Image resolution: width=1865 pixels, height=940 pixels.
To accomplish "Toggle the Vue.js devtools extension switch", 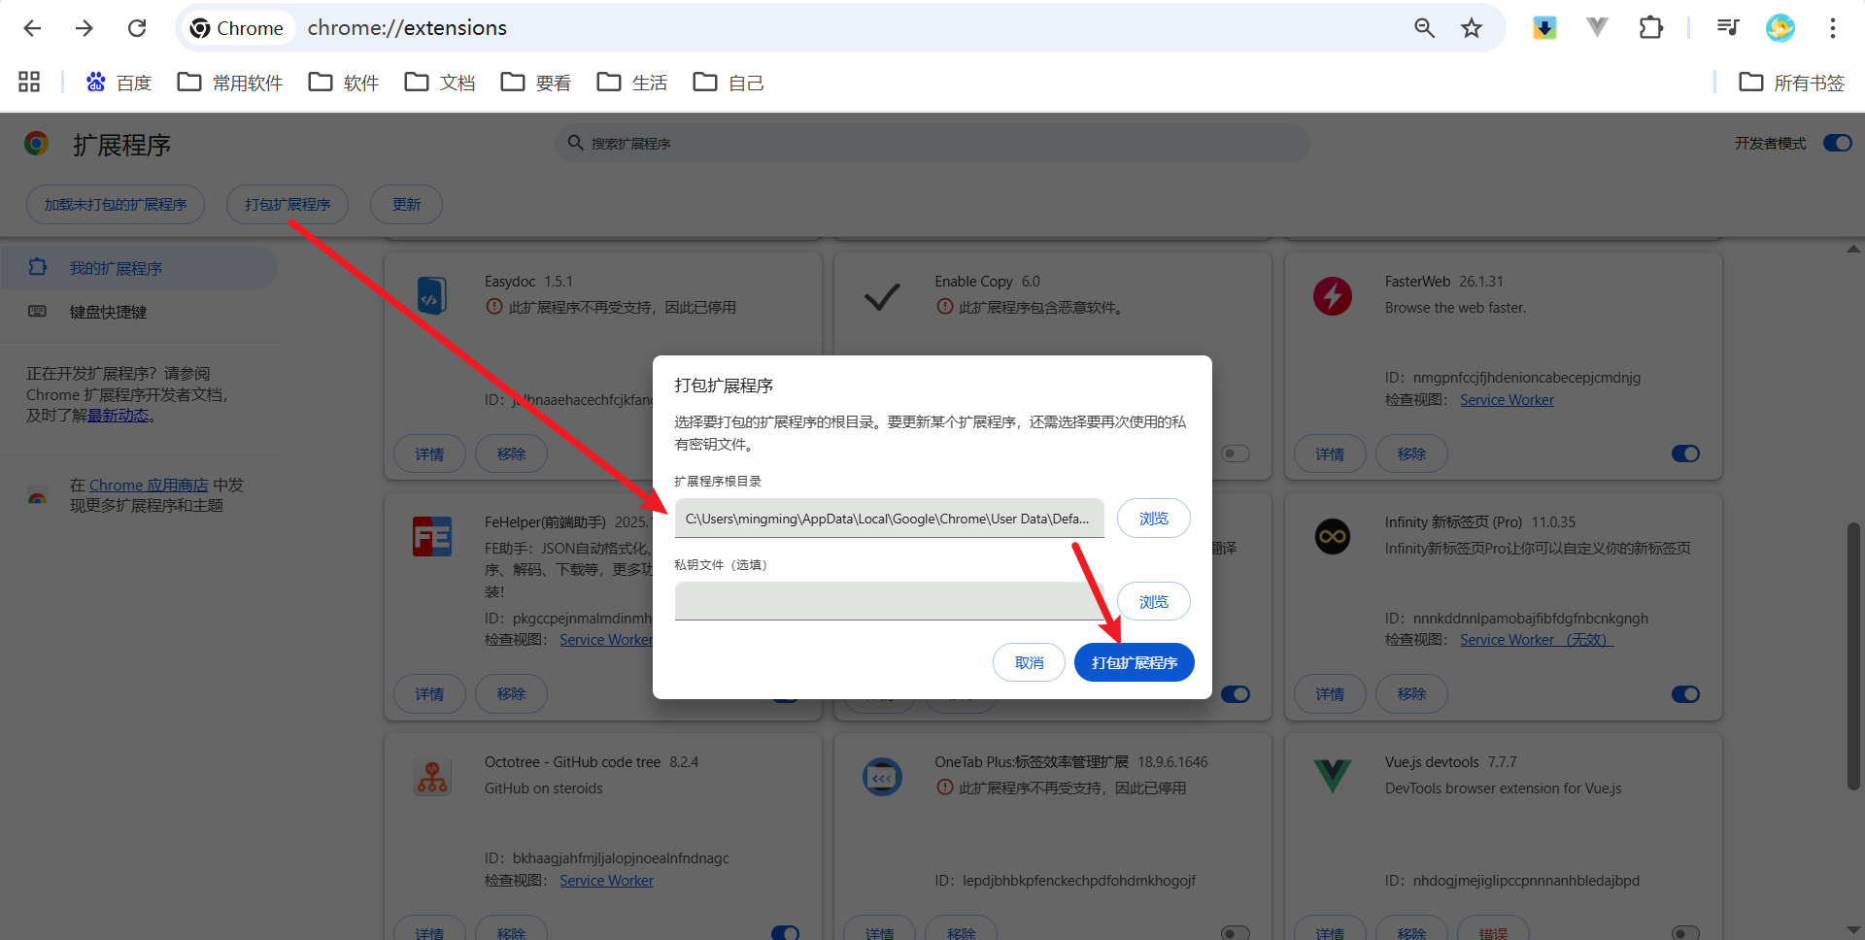I will (1685, 933).
